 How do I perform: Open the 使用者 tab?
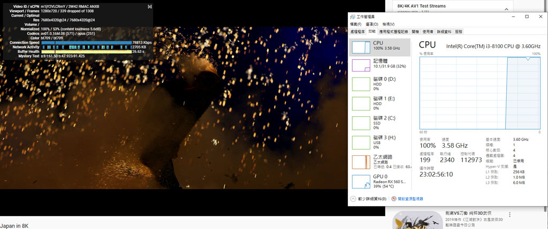tap(428, 31)
